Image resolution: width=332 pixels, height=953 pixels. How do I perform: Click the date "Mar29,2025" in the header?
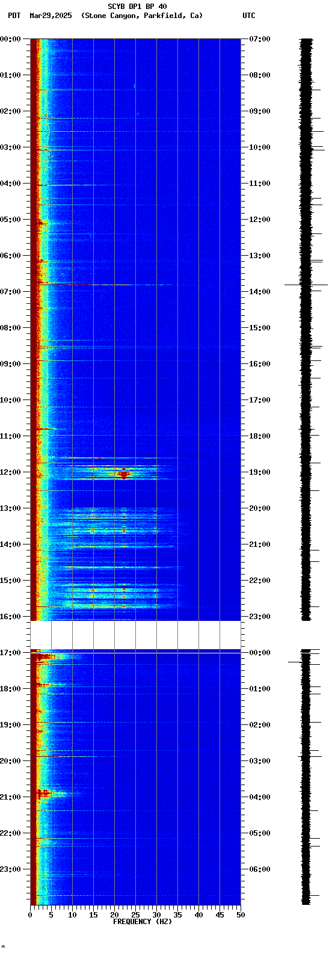point(51,16)
